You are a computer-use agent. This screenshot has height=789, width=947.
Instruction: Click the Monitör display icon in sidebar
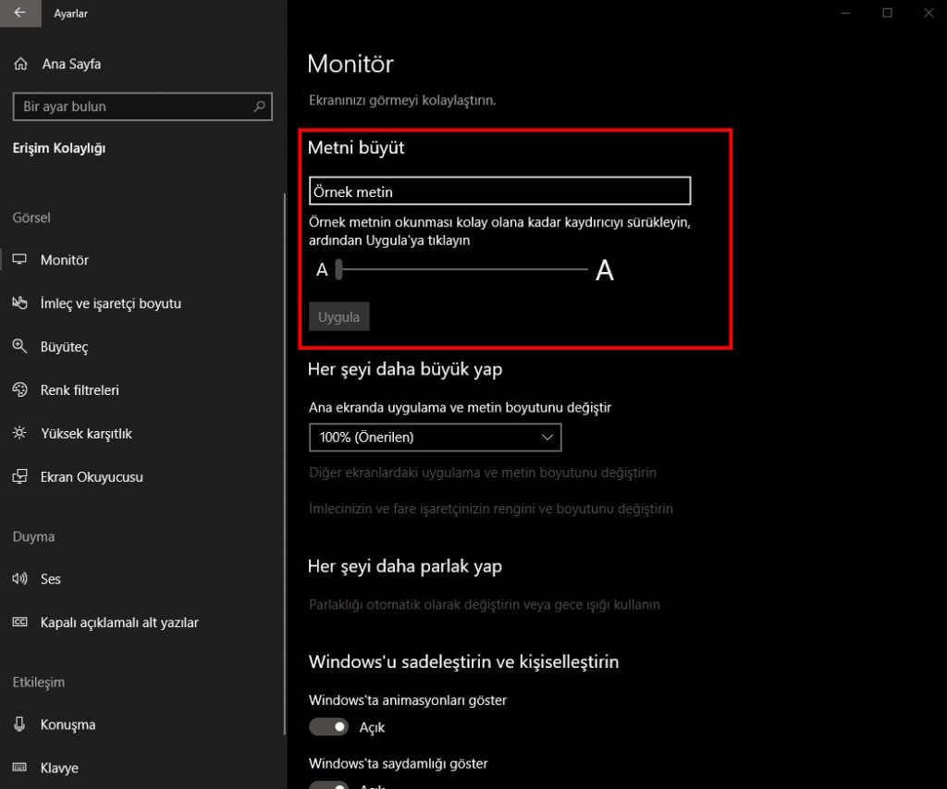point(20,260)
